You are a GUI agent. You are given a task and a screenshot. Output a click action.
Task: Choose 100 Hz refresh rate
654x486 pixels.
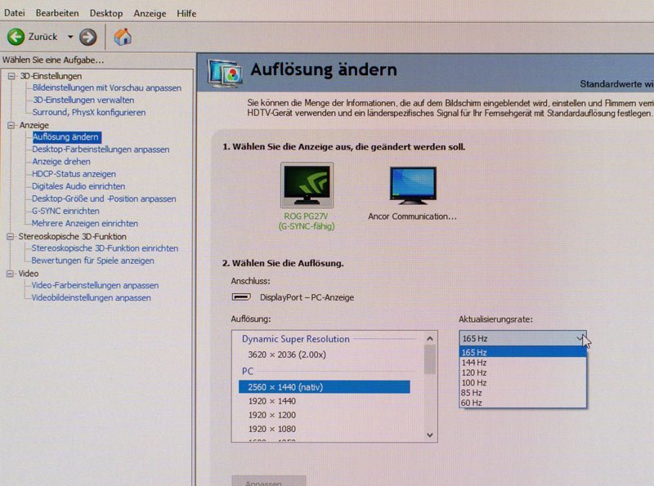tap(522, 382)
